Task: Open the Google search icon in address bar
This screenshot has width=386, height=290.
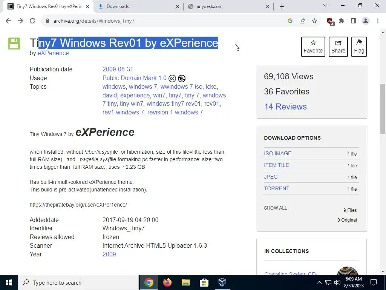Action: 290,21
